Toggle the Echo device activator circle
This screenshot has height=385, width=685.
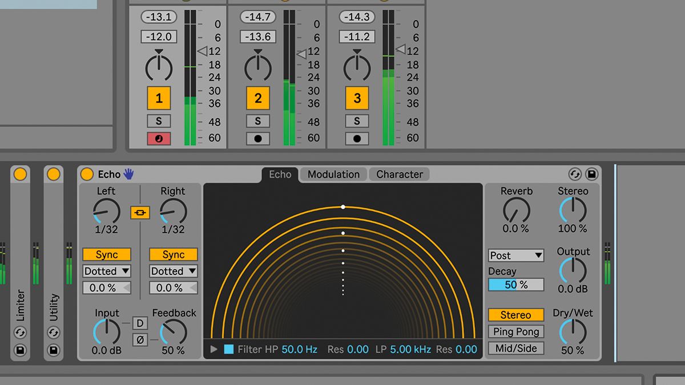[x=87, y=175]
